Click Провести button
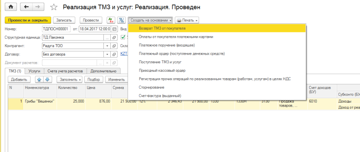Viewport: 360px width, 152px height. [91, 20]
